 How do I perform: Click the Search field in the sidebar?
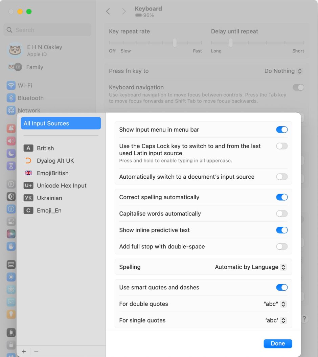[47, 30]
